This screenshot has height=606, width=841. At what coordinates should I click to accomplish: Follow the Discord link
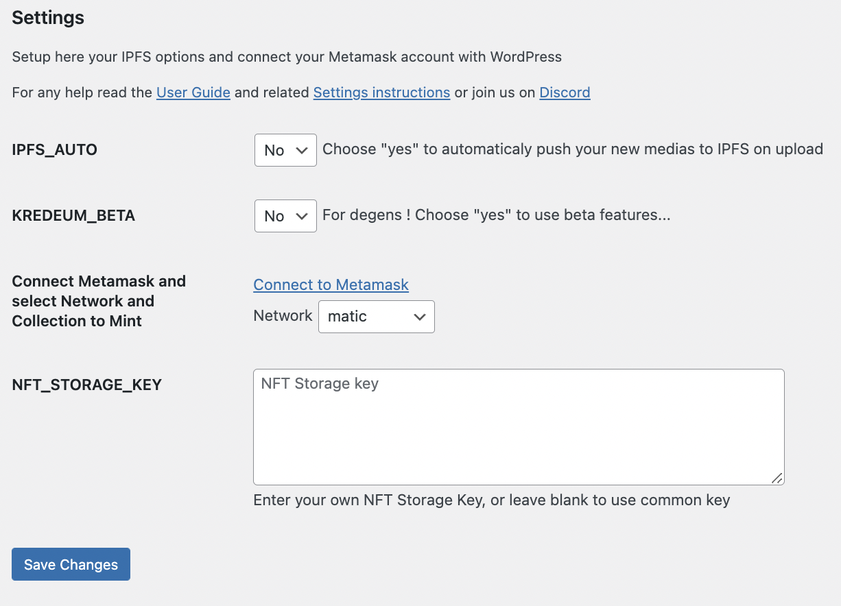click(x=565, y=93)
